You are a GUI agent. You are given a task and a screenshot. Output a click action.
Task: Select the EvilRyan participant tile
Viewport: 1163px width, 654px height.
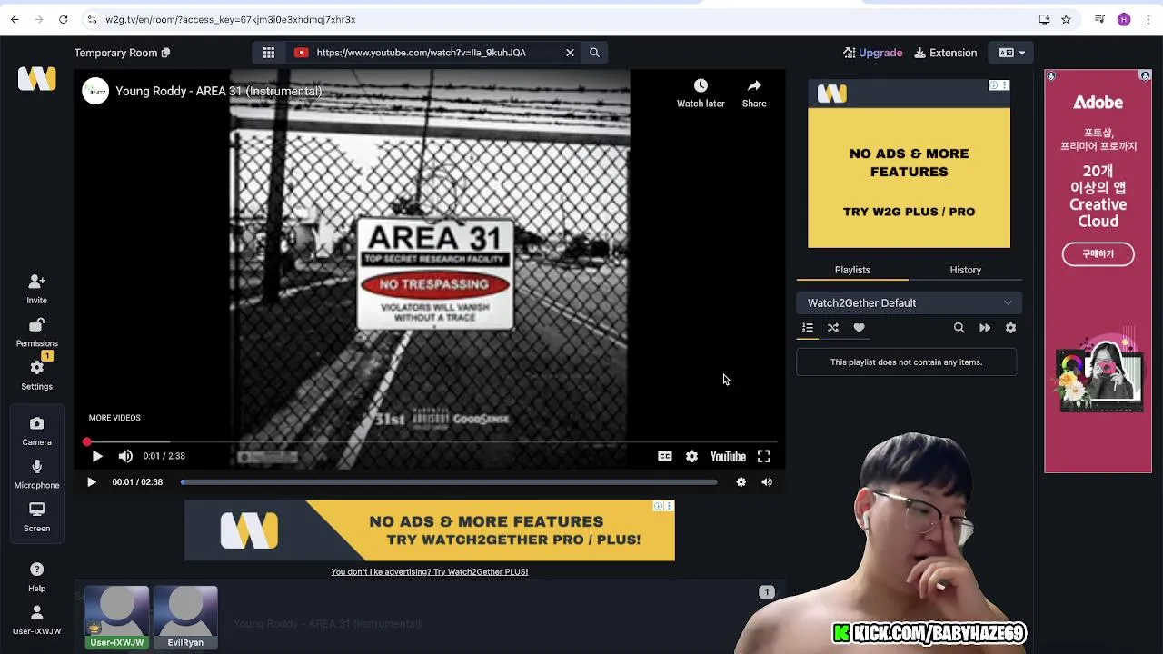click(185, 618)
